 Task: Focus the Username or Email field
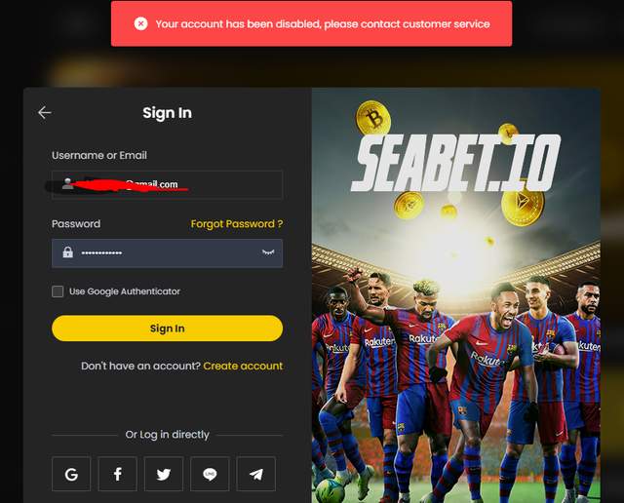coord(167,184)
